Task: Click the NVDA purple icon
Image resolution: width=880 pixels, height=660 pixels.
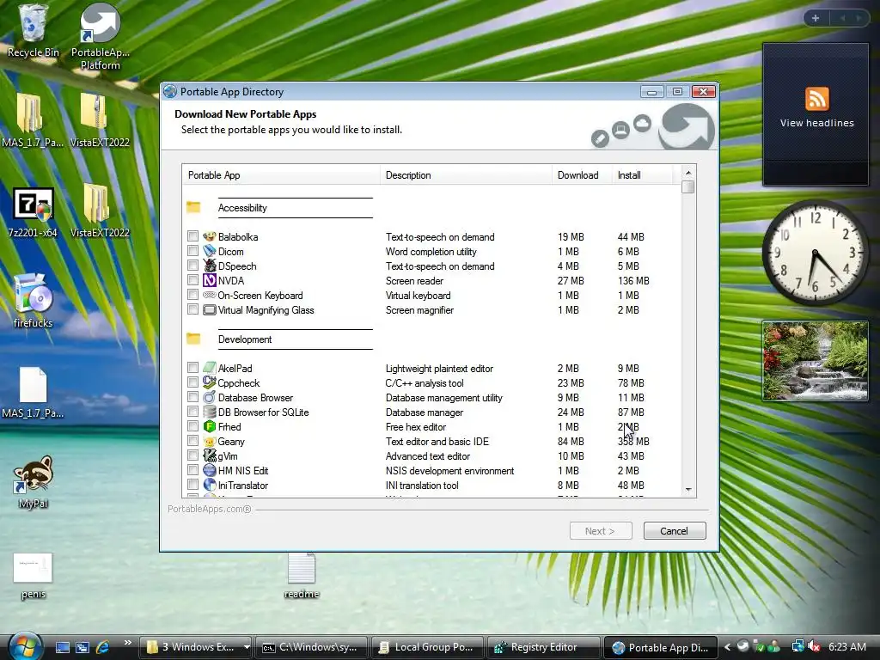Action: pos(210,281)
